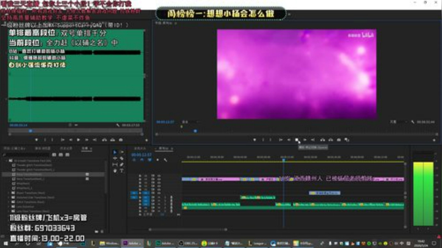Click the Source monitor playhead marker
The image size is (442, 248).
tap(31, 131)
